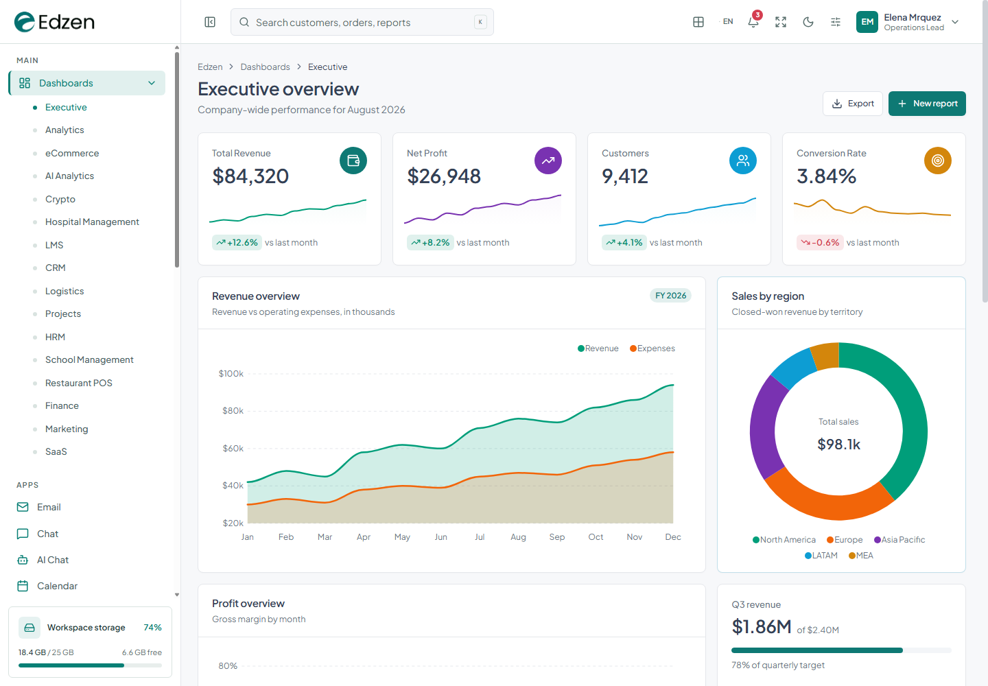Click the Workspace storage drive icon
This screenshot has width=988, height=686.
pos(30,628)
